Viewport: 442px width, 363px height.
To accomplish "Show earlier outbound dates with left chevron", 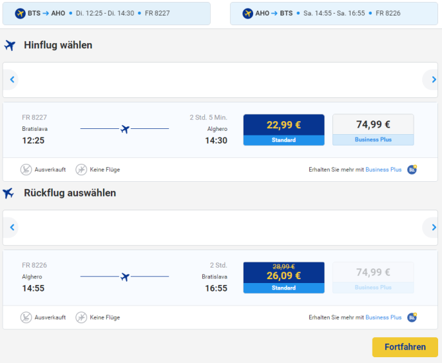I will coord(12,79).
